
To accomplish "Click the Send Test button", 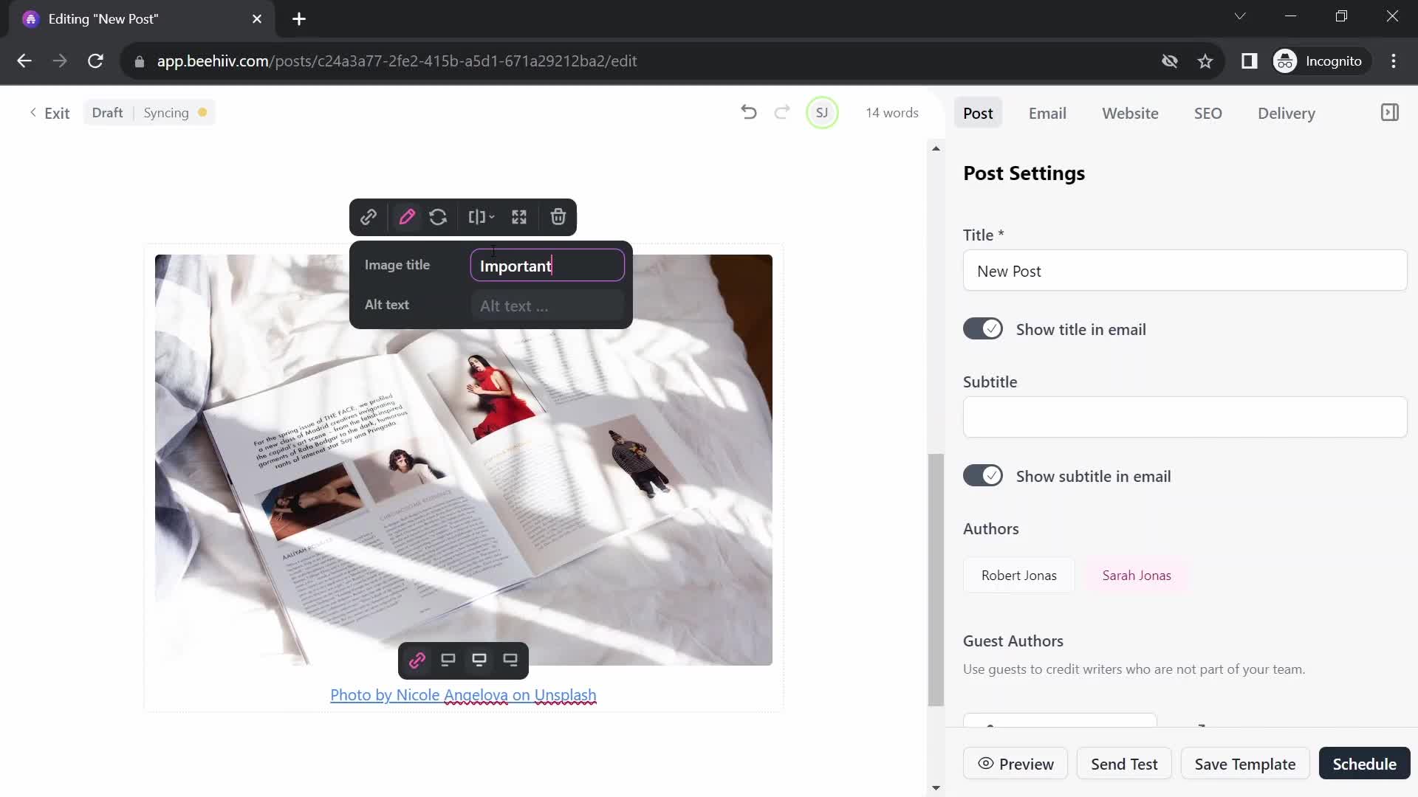I will (x=1125, y=763).
